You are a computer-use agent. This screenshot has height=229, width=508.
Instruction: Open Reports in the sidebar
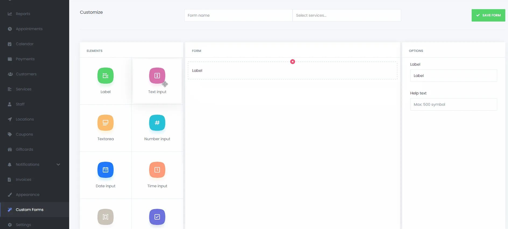(x=23, y=14)
